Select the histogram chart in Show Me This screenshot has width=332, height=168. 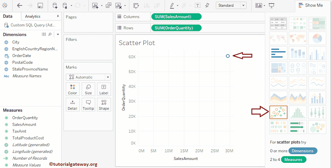(298, 112)
